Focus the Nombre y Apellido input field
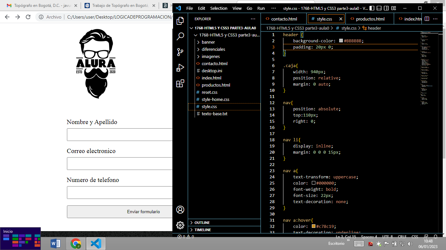 [x=120, y=134]
